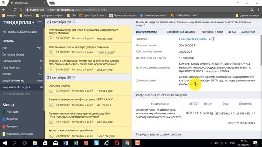The width and height of the screenshot is (262, 147).
Task: Click Редактировать ключ link
Action: 19,94
